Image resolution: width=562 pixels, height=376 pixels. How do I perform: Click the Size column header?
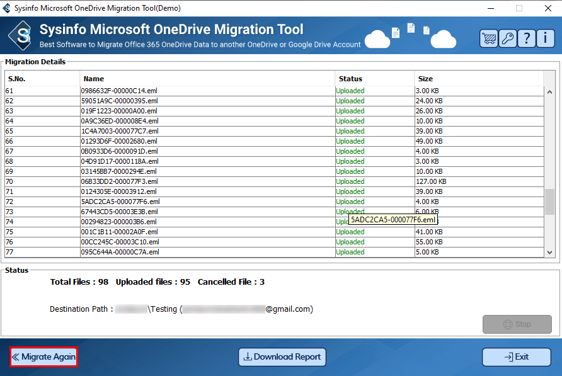(x=479, y=79)
